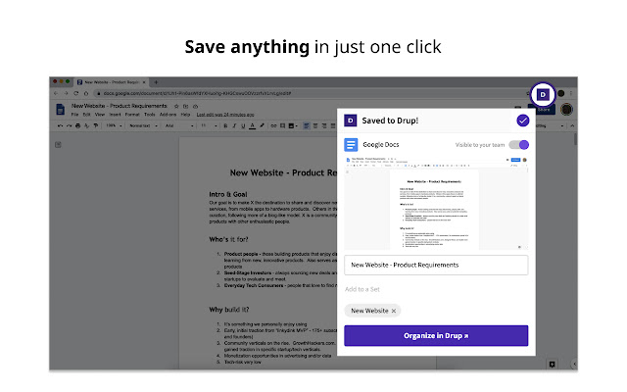Screen dimensions: 627x392
Task: Toggle Italic formatting
Action: point(234,125)
